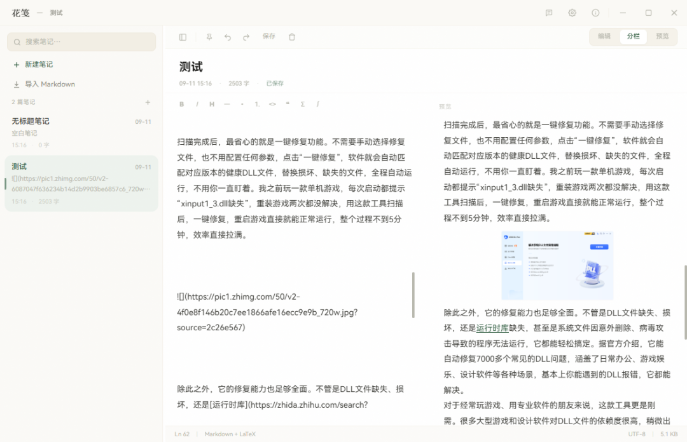Insert integral inline formula
The height and width of the screenshot is (442, 687).
317,104
